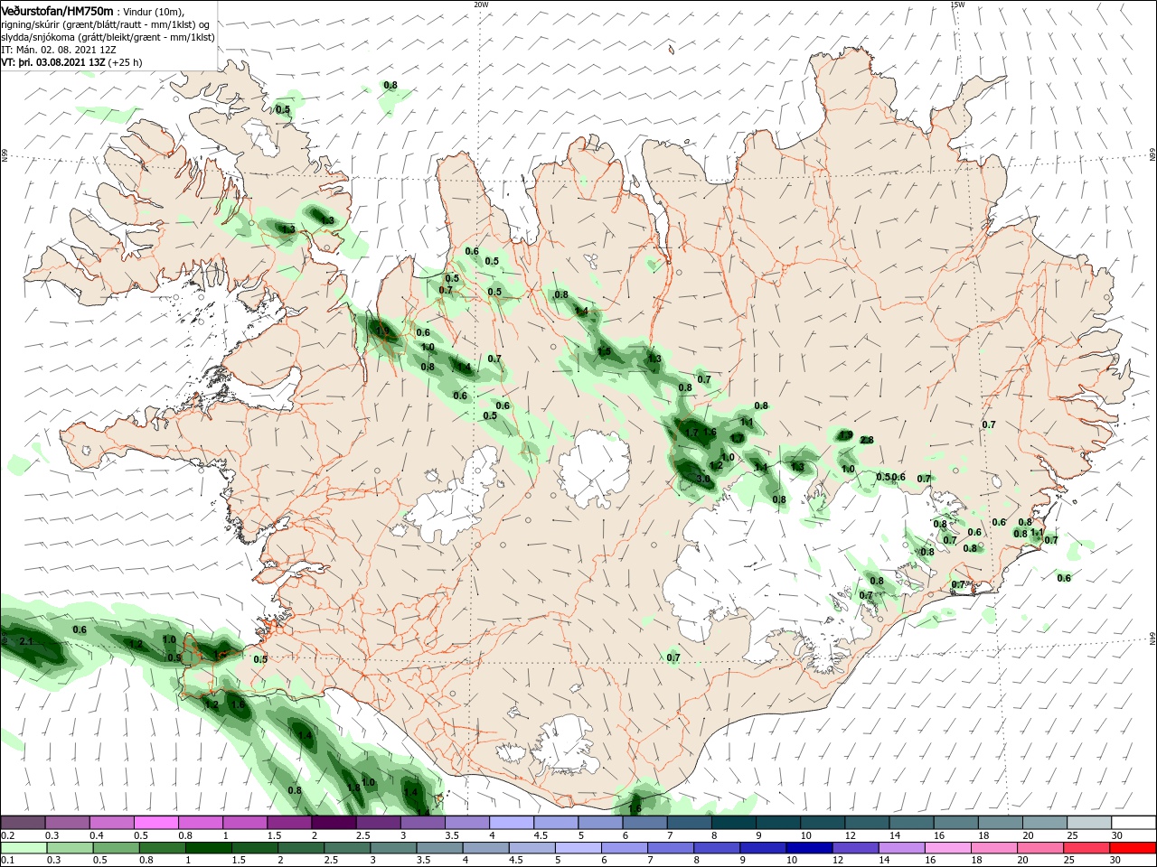Viewport: 1157px width, 867px height.
Task: Click the 2.1 precipitation value over the sea
Action: coord(26,641)
